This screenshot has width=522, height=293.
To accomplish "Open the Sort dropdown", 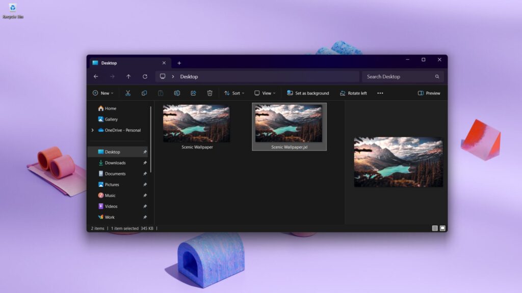I will pyautogui.click(x=235, y=93).
